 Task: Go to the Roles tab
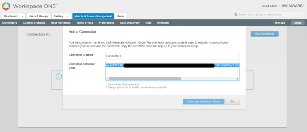(x=121, y=16)
